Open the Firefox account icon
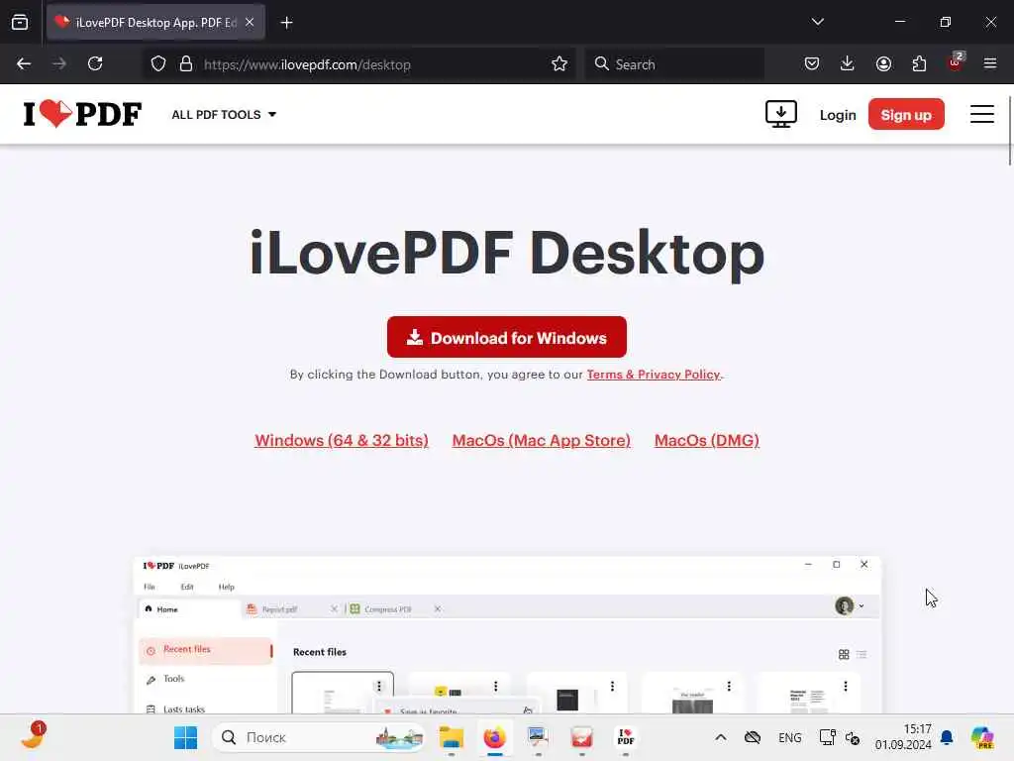The width and height of the screenshot is (1014, 761). coord(883,64)
